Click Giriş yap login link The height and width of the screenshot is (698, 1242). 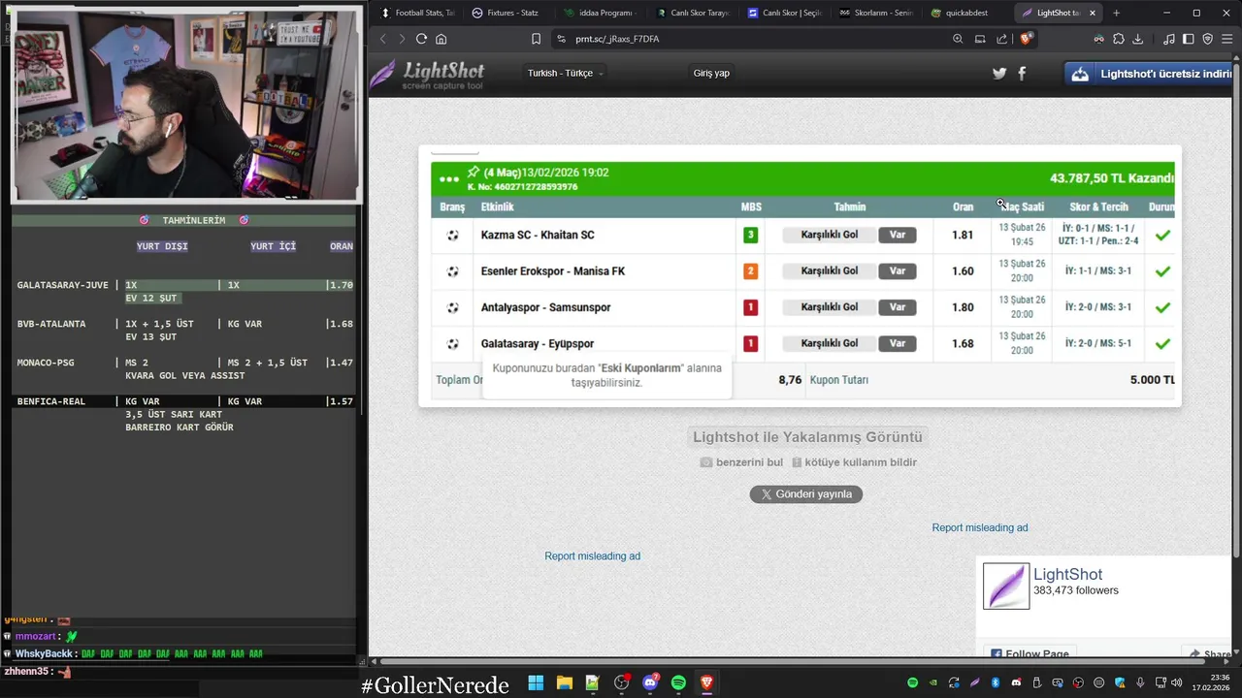[x=711, y=74]
